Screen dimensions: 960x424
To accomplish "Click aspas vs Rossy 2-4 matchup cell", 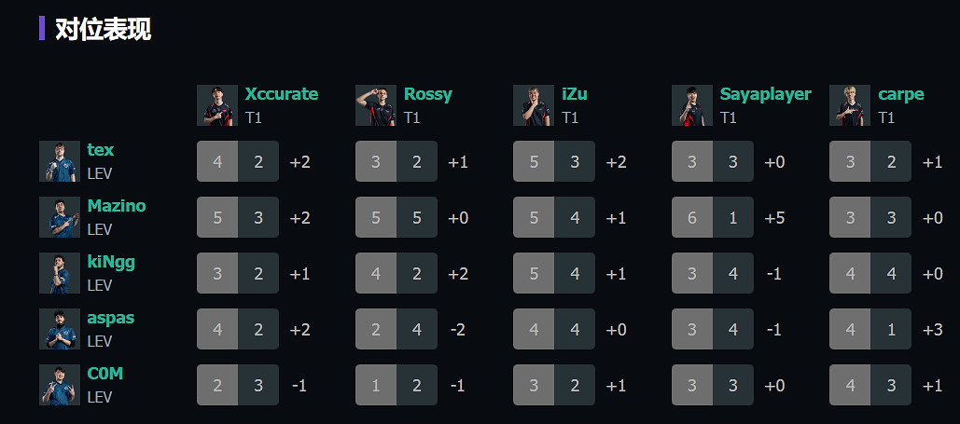I will (x=397, y=329).
